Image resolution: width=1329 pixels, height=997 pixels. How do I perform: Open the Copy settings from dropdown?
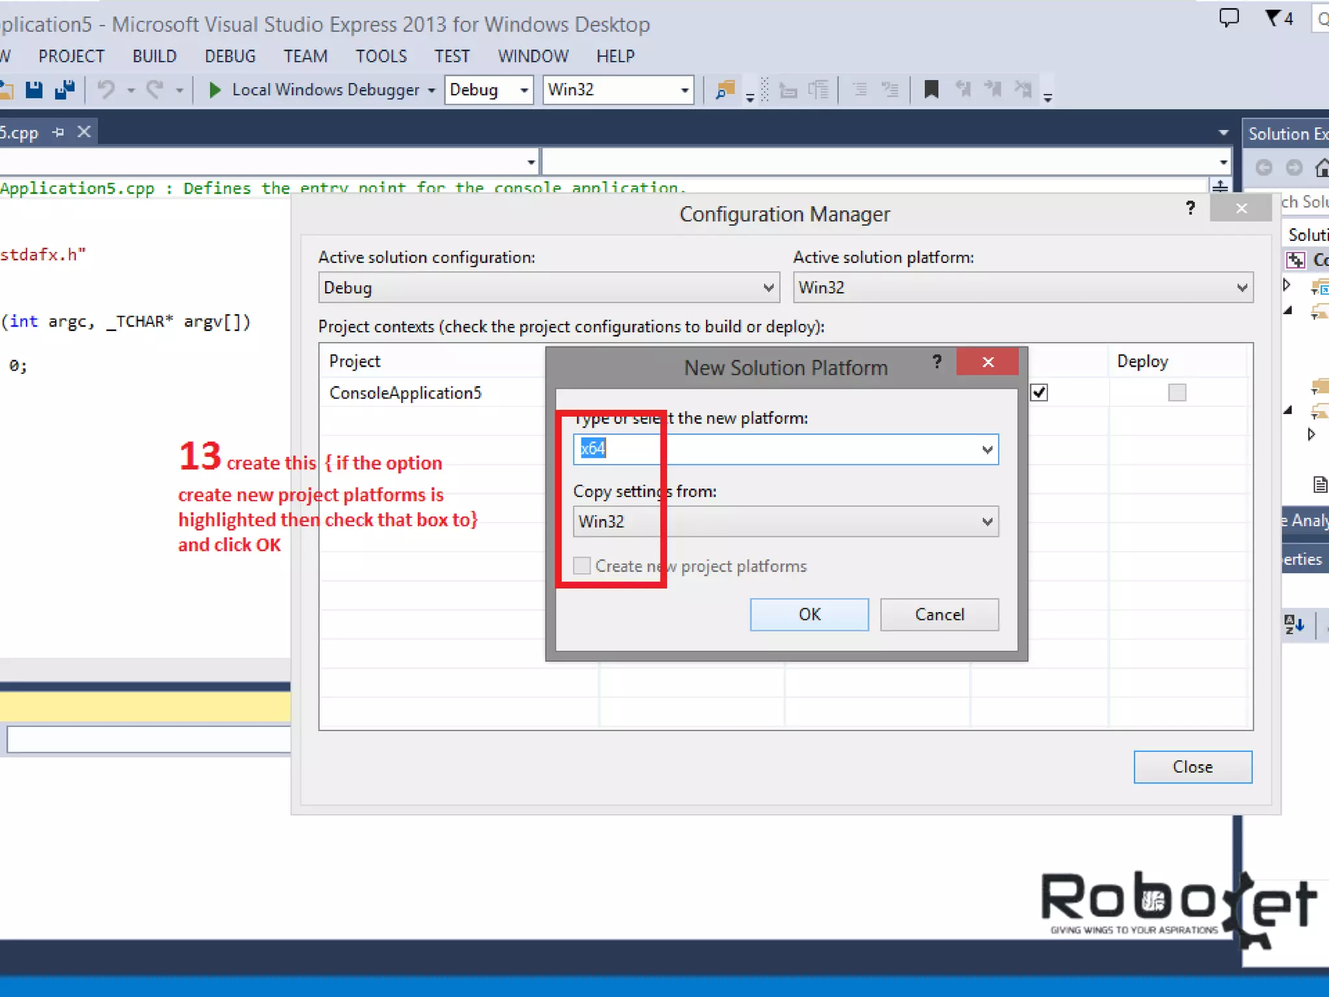[986, 522]
